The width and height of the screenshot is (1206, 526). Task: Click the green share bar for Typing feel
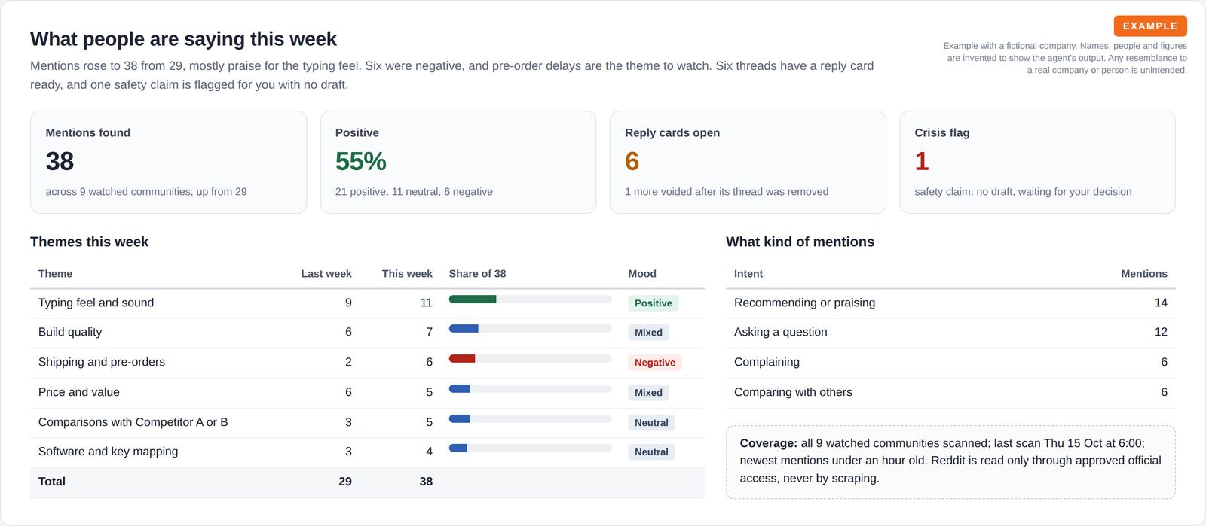[x=473, y=299]
